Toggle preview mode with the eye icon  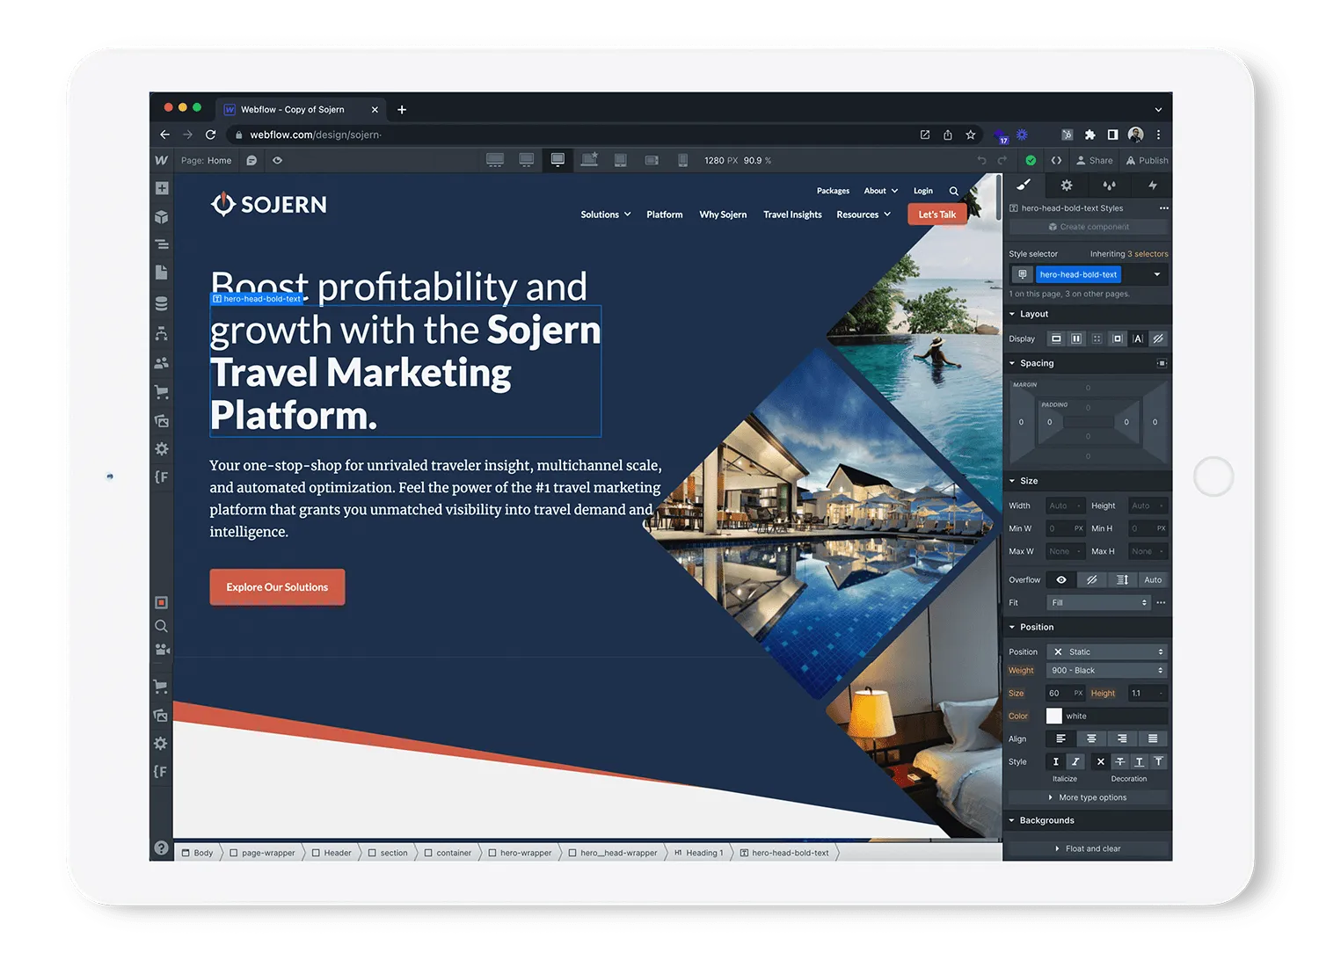tap(277, 160)
